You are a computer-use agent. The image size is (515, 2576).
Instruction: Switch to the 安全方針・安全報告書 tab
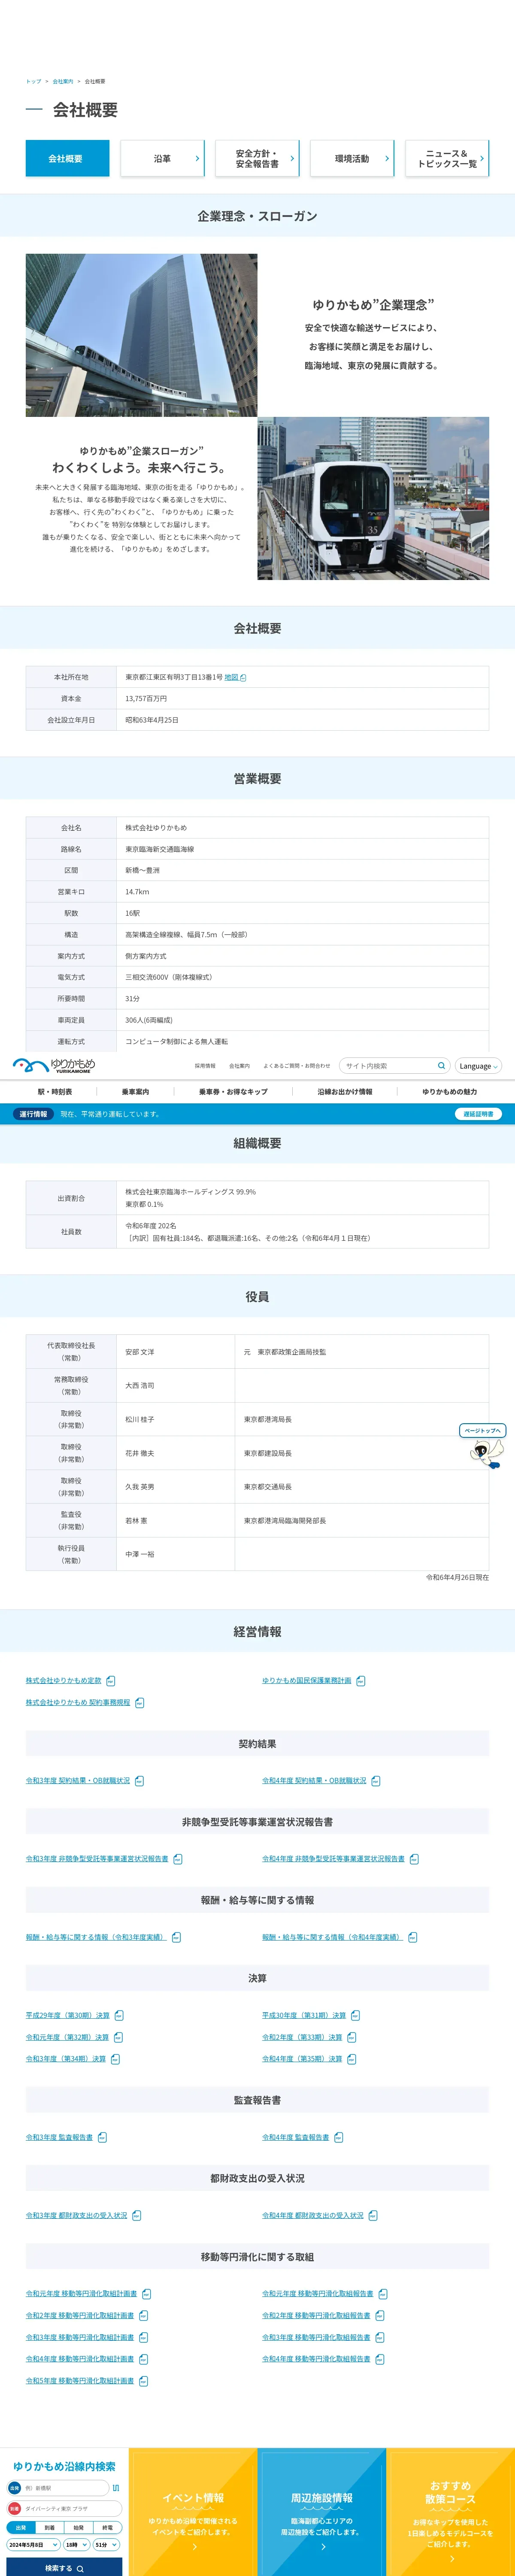tap(257, 159)
